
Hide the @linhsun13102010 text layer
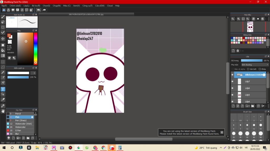[x=233, y=75]
